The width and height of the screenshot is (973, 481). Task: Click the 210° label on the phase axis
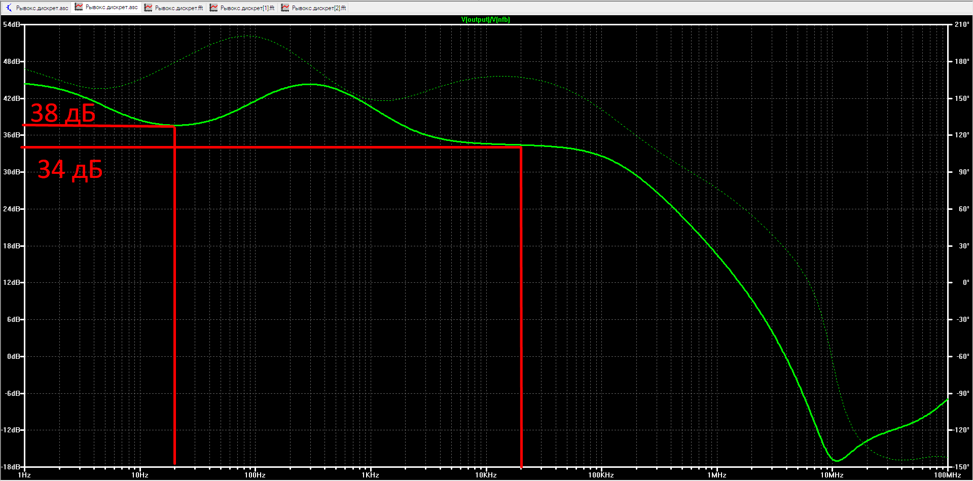point(962,24)
